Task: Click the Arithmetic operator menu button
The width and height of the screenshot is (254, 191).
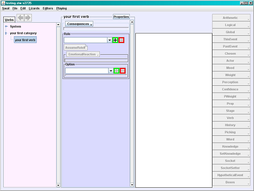Action: point(231,18)
